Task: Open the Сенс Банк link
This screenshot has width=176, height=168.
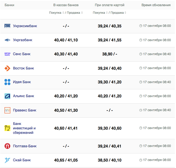Action: coord(22,54)
